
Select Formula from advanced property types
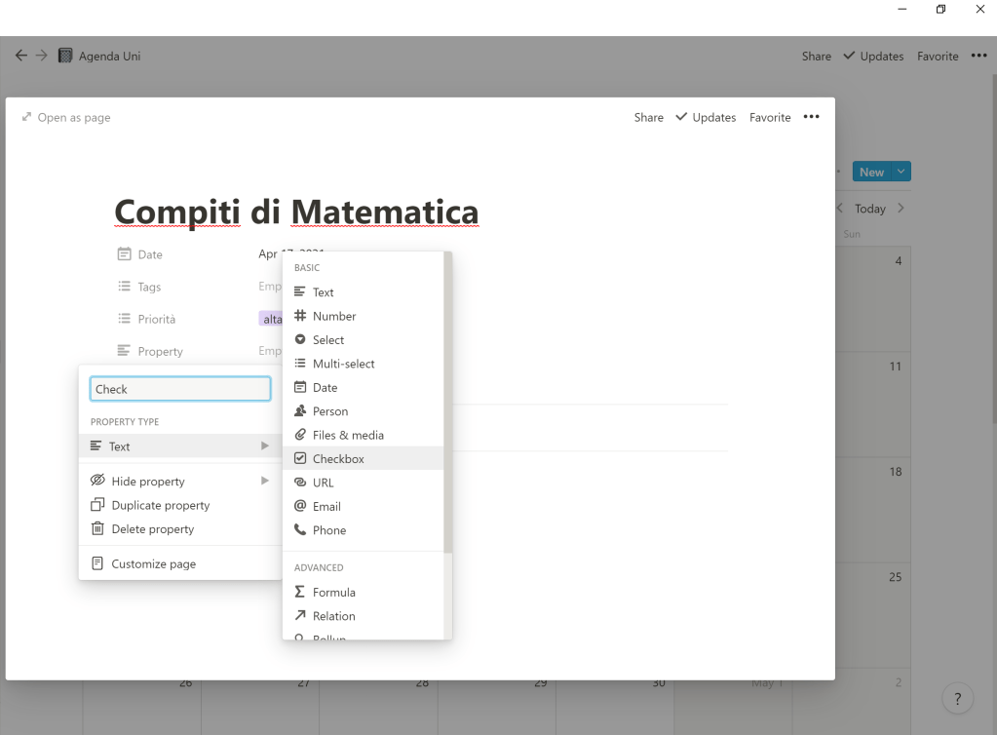point(333,593)
